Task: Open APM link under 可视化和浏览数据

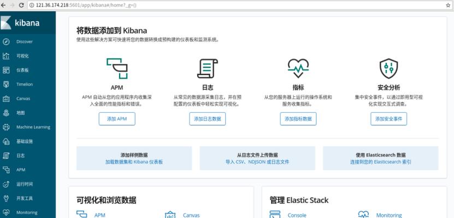Action: pyautogui.click(x=99, y=215)
